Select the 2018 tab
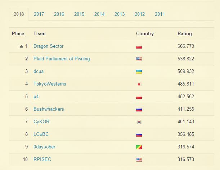 click(x=19, y=14)
